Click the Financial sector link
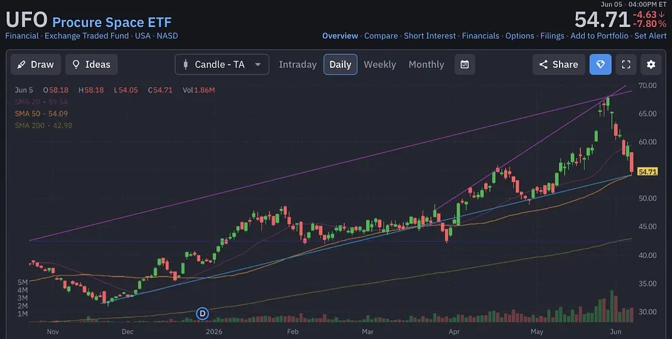 (x=22, y=36)
